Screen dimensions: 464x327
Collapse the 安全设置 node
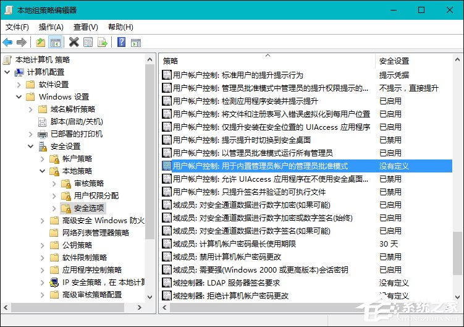tap(30, 147)
